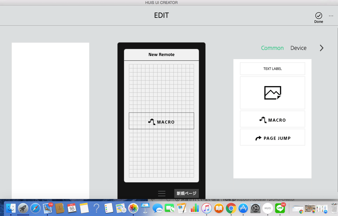Image resolution: width=338 pixels, height=216 pixels.
Task: Open System Preferences from the dock
Action: (x=255, y=208)
